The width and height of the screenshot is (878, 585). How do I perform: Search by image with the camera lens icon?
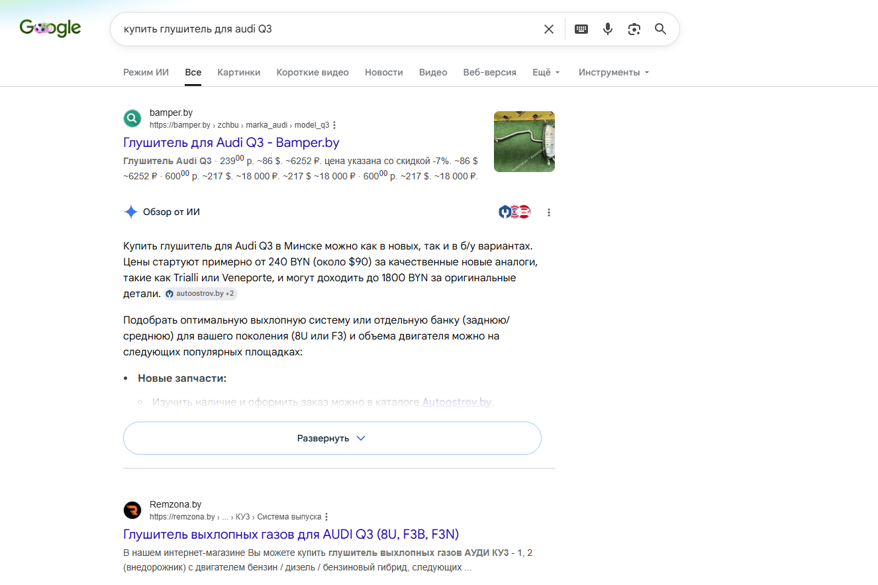click(x=634, y=29)
